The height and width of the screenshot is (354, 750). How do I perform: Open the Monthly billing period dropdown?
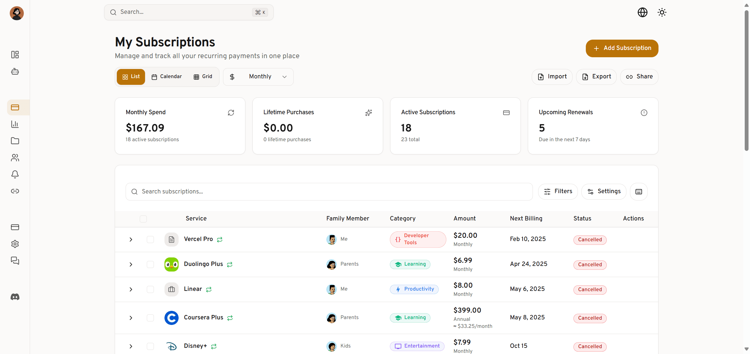click(258, 76)
